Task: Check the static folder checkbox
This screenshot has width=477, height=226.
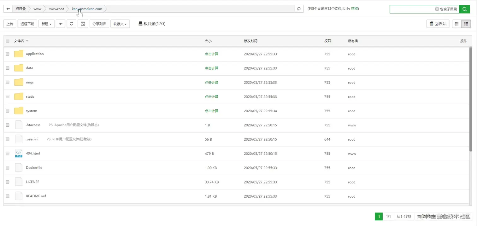Action: [x=8, y=96]
